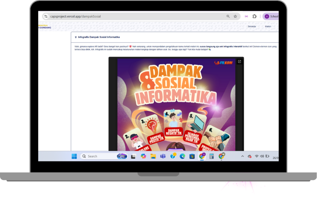Image resolution: width=317 pixels, height=197 pixels.
Task: Toggle the bookmark star for this page
Action: [235, 16]
